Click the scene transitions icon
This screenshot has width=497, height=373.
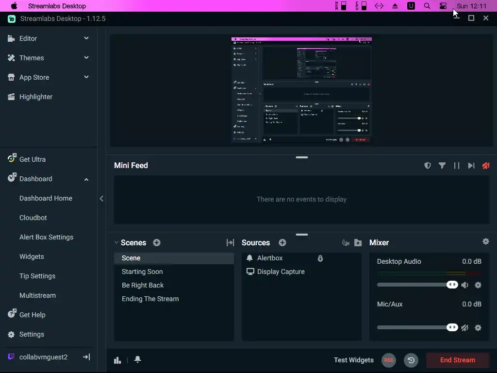230,243
